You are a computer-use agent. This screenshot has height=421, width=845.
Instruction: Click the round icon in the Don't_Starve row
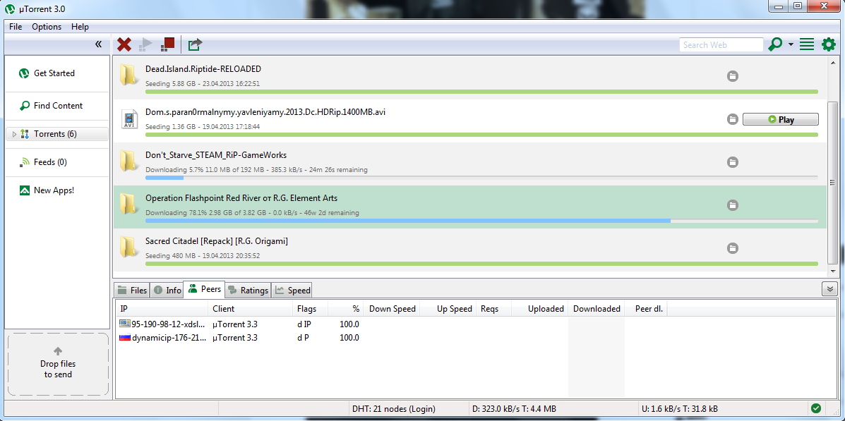pos(732,162)
